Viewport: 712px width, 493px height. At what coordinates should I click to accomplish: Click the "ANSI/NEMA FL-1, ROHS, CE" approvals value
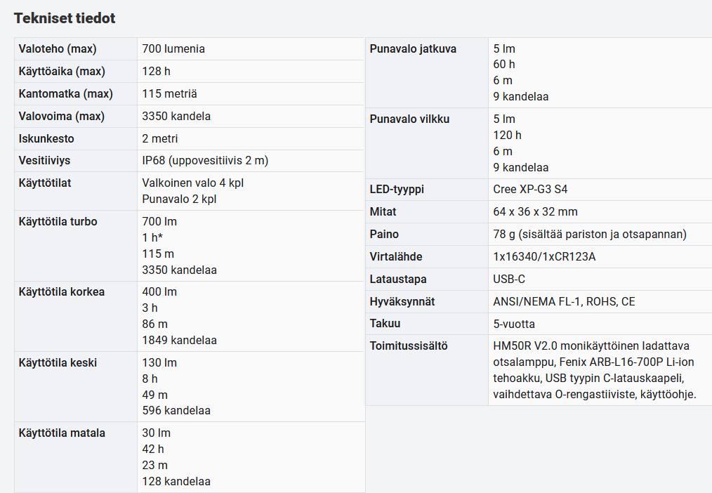[564, 302]
